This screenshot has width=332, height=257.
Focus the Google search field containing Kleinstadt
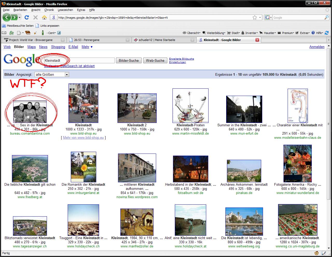[x=79, y=60]
